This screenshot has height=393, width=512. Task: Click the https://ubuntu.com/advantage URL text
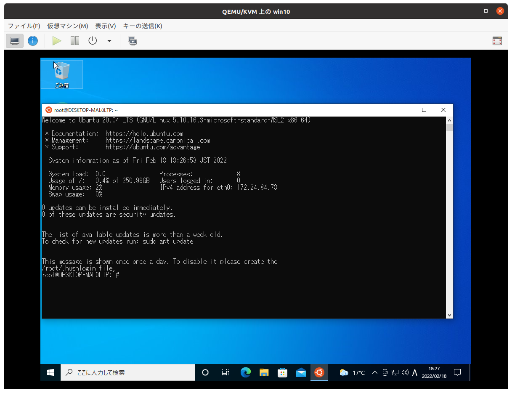[153, 147]
